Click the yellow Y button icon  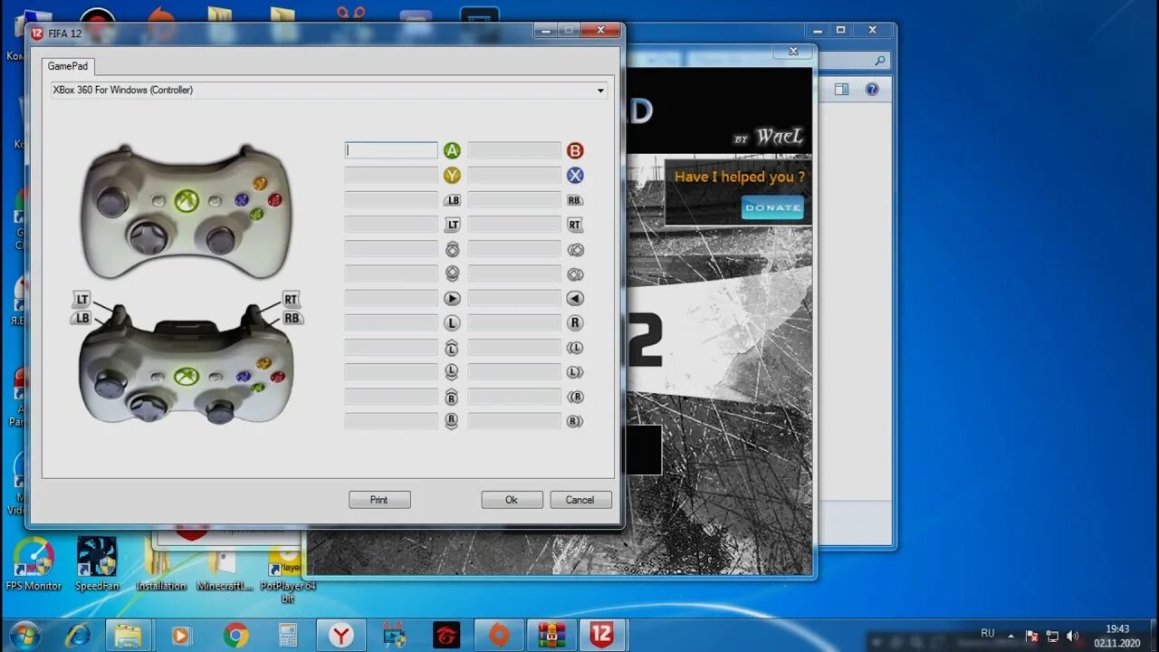[x=452, y=175]
